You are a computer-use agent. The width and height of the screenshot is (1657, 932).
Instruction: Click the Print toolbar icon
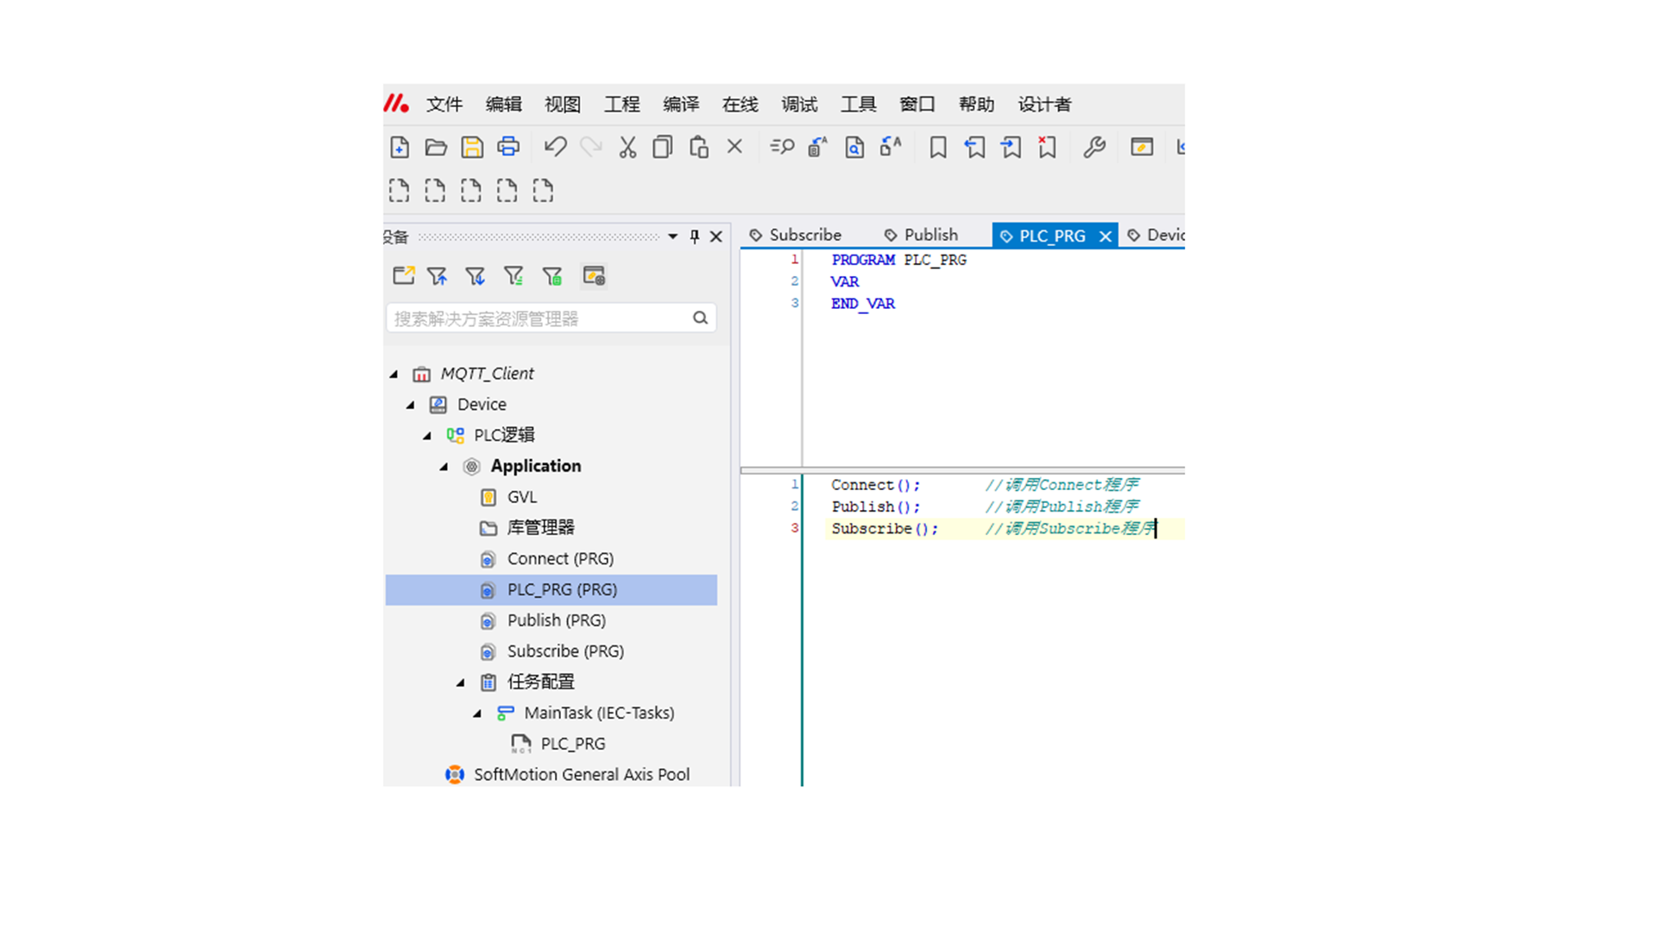pyautogui.click(x=508, y=148)
